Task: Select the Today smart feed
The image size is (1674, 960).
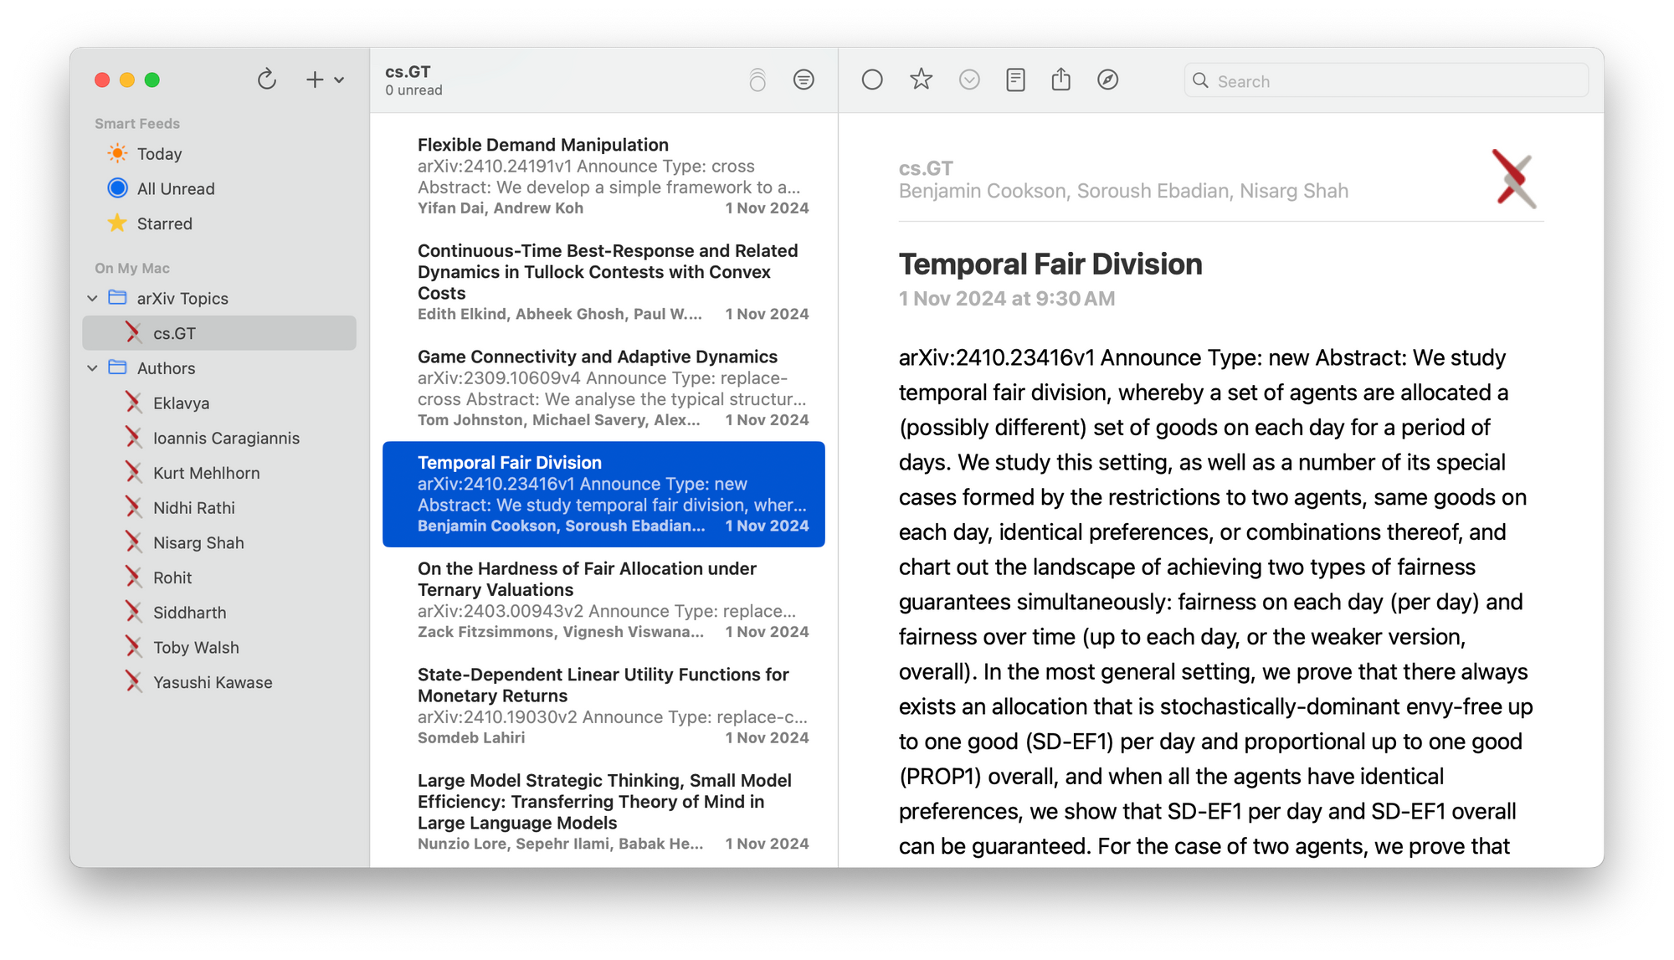Action: point(219,154)
